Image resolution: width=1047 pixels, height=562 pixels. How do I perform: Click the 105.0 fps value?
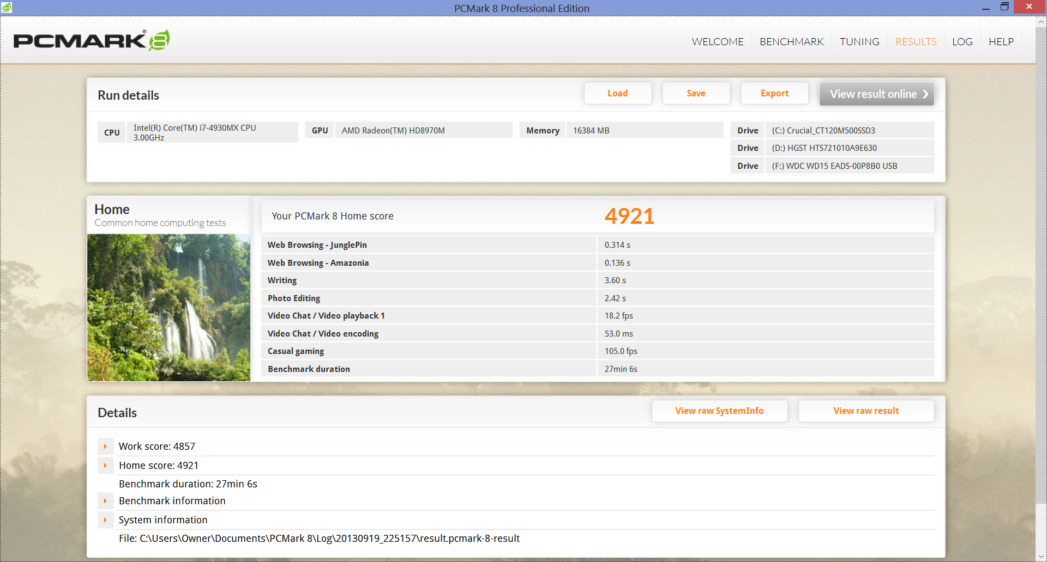click(x=621, y=351)
